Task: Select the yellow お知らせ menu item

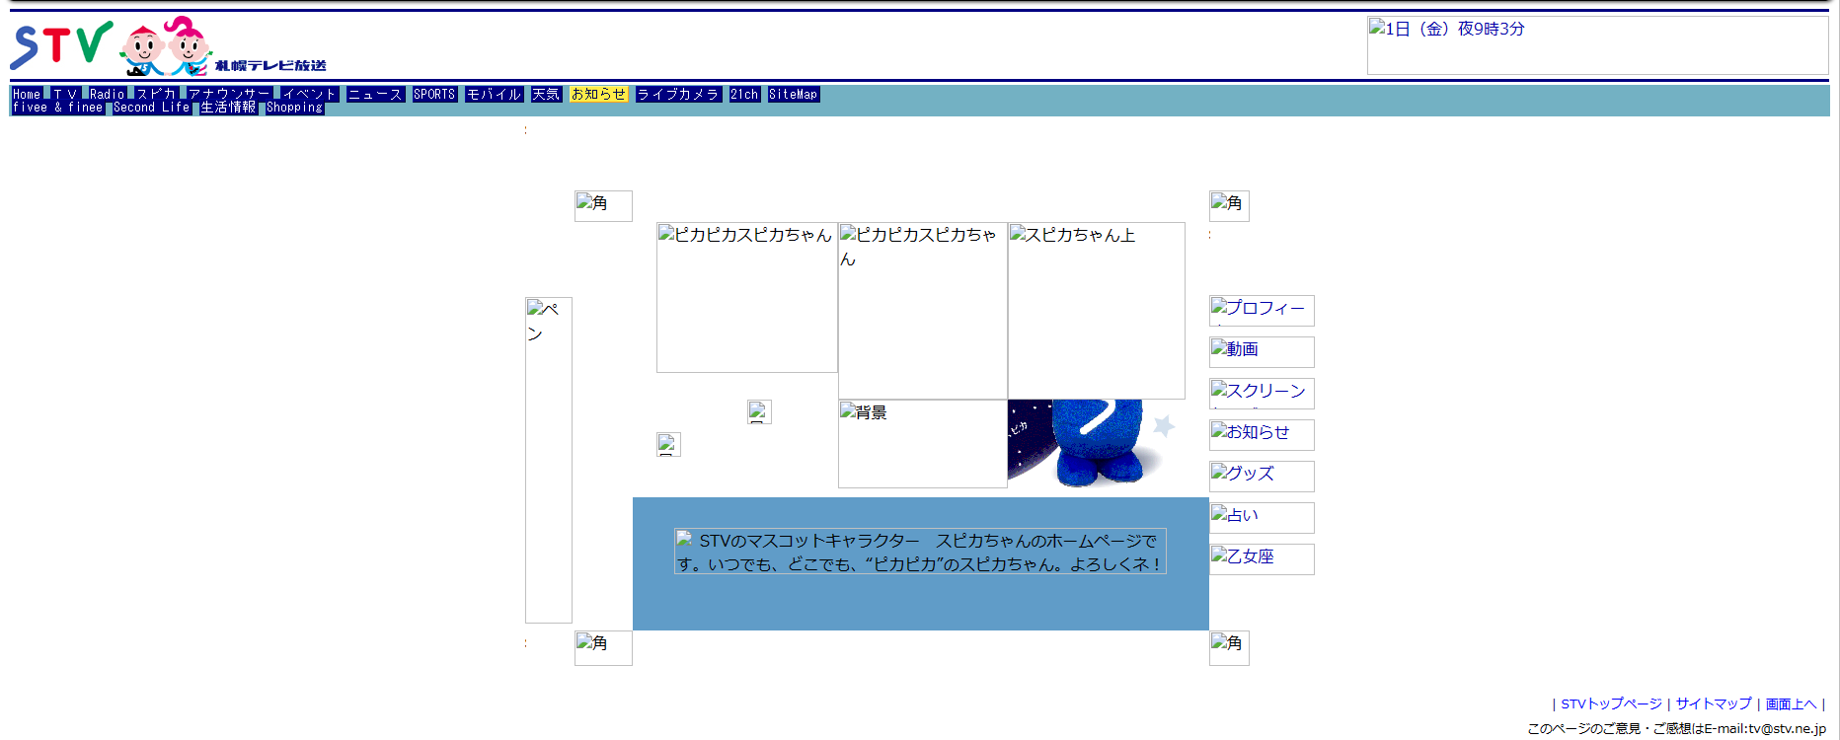Action: [598, 95]
